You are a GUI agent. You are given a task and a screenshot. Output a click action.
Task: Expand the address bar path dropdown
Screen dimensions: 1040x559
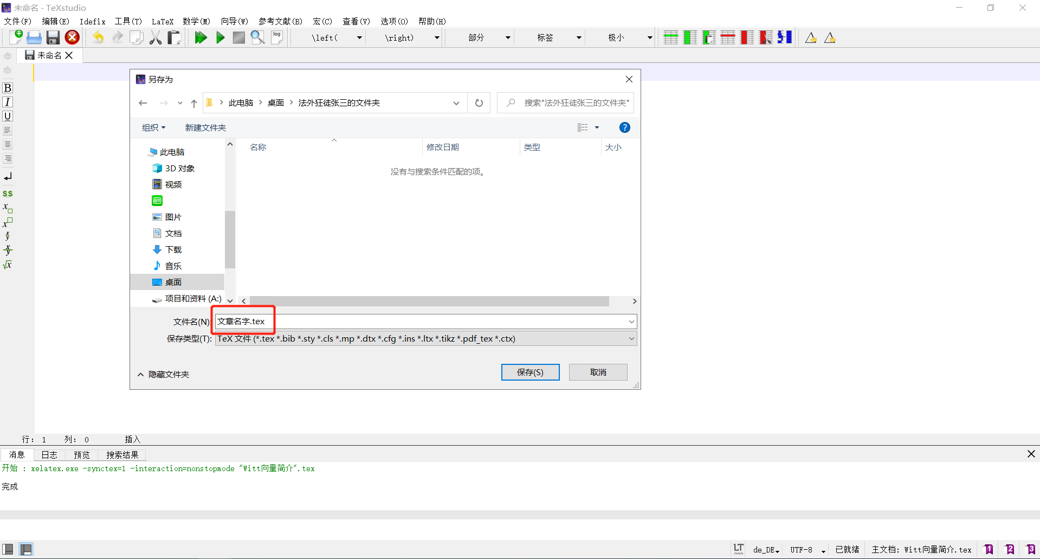point(456,103)
